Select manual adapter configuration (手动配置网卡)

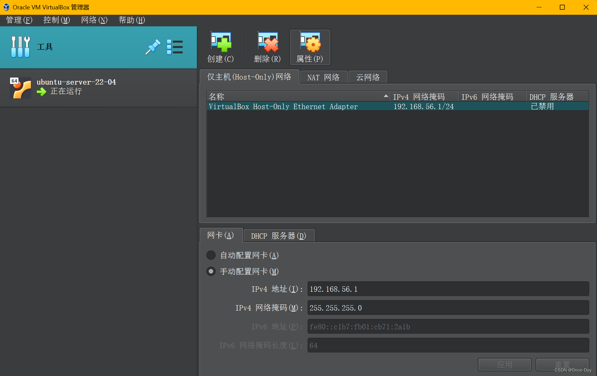[x=211, y=271]
